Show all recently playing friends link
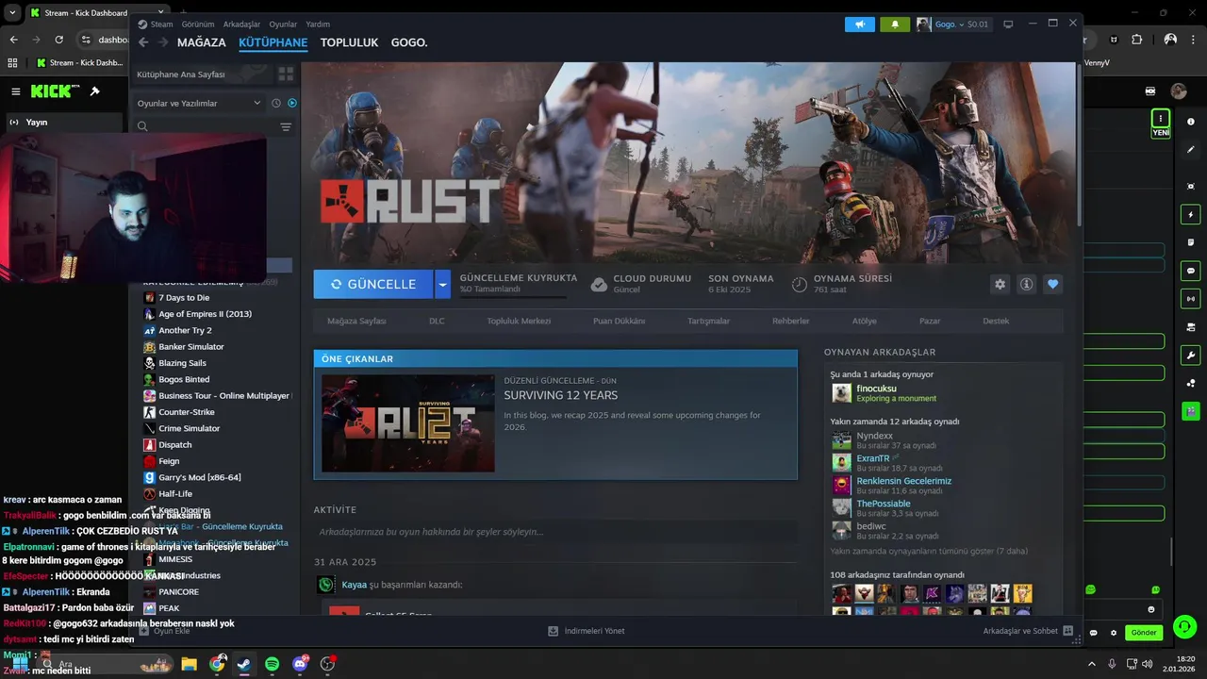The height and width of the screenshot is (679, 1207). 929,551
